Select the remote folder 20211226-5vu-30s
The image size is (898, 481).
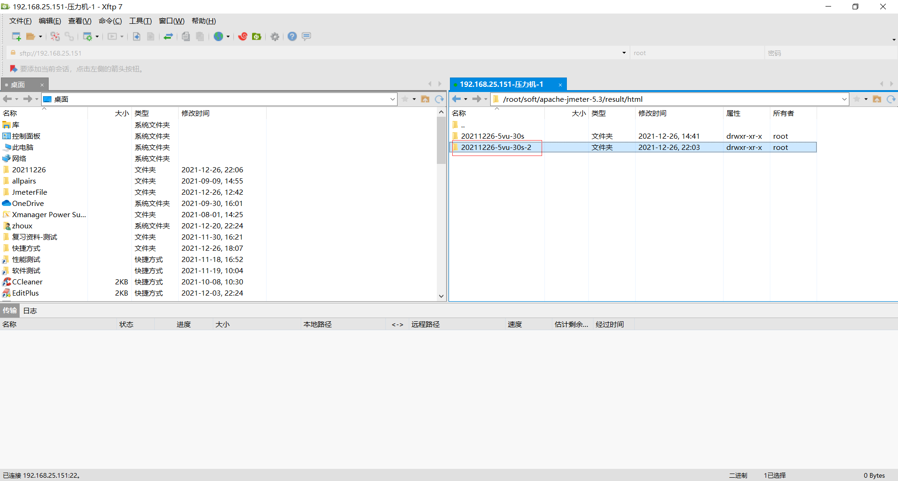click(492, 136)
